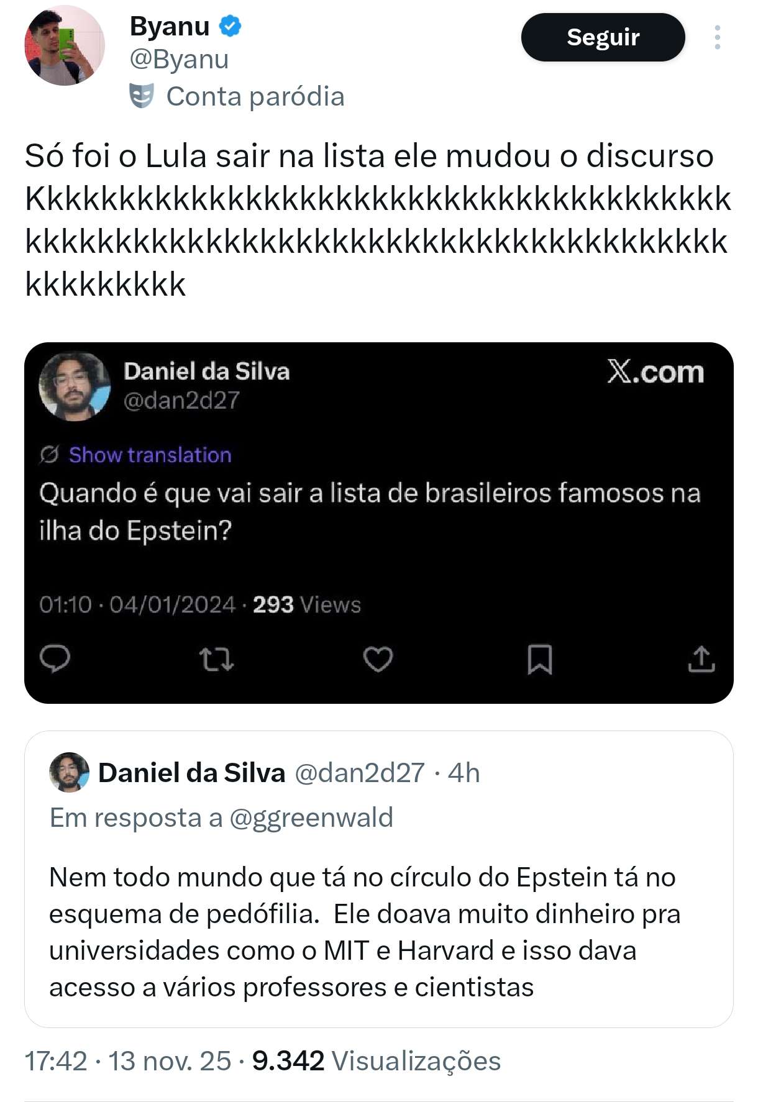
Task: Click the reply bubble icon in screenshot
Action: (55, 659)
